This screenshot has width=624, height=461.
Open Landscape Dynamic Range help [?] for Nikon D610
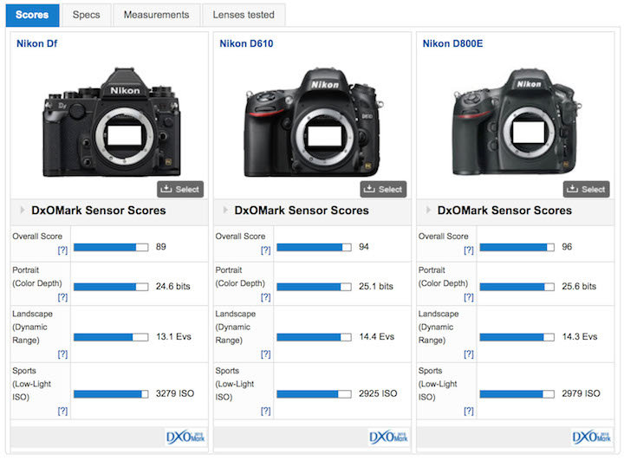pyautogui.click(x=265, y=354)
